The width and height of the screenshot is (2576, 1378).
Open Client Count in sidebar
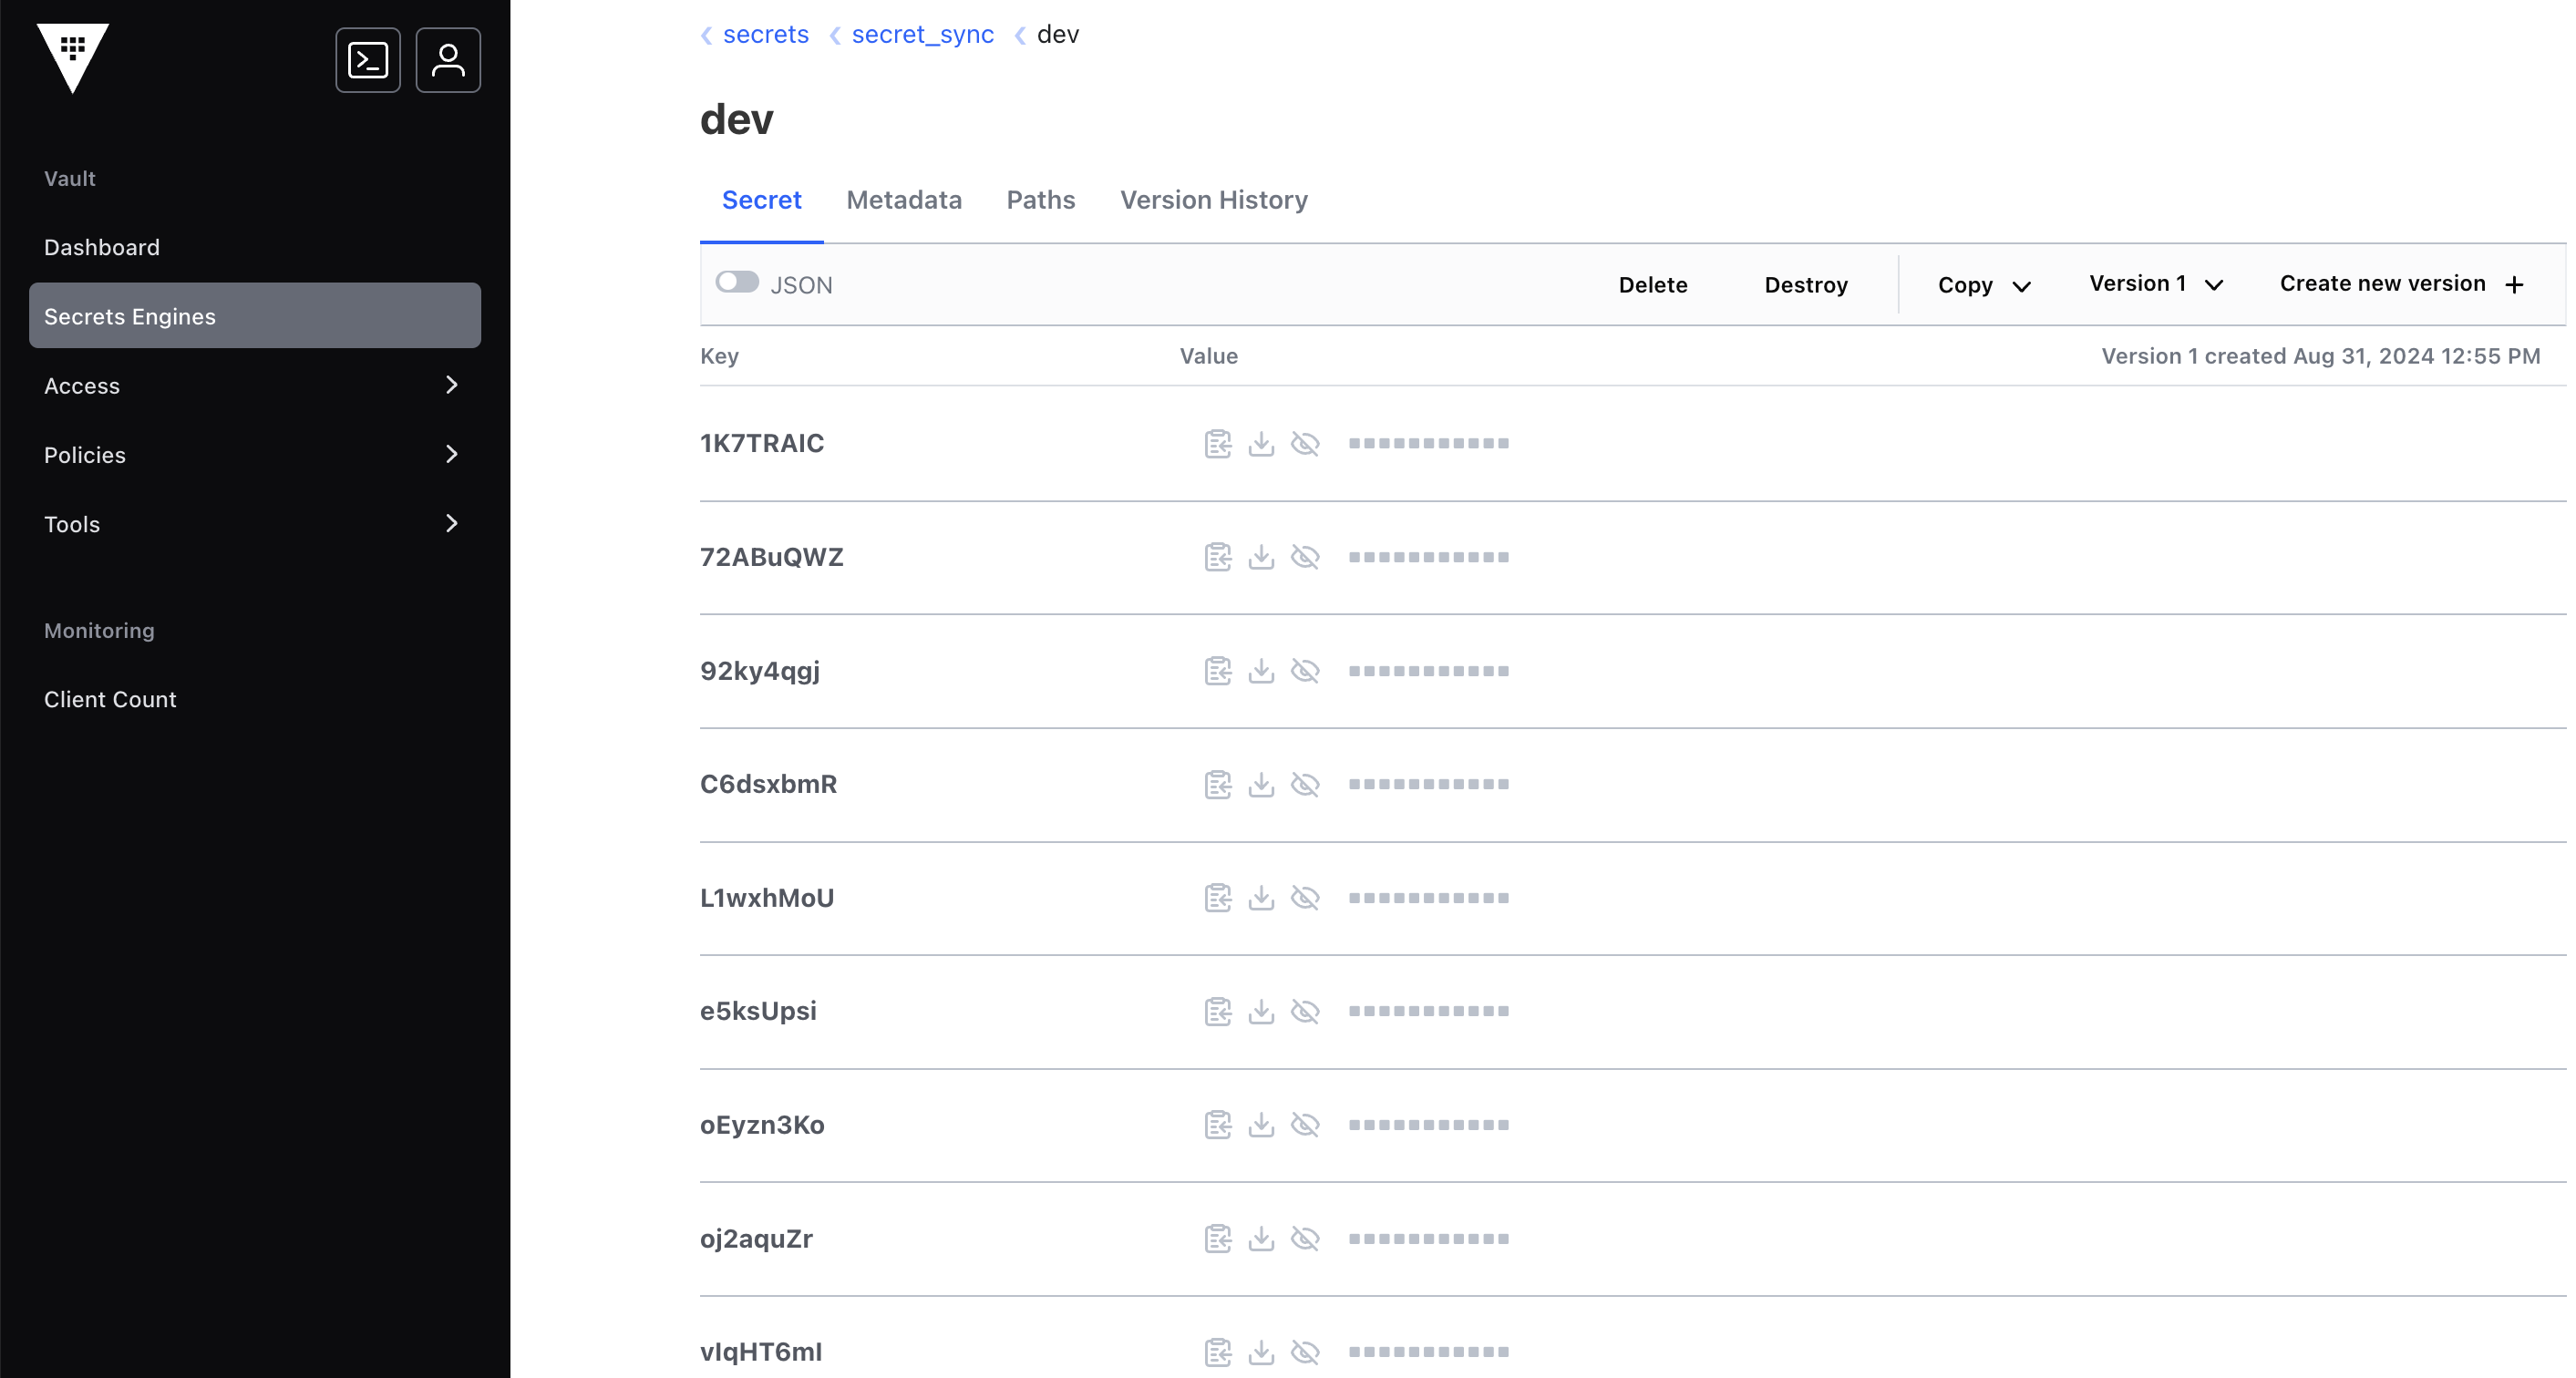click(x=110, y=699)
